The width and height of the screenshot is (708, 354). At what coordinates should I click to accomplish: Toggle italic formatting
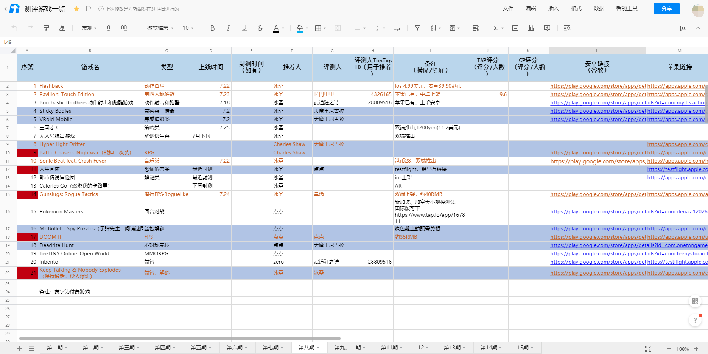coord(228,28)
